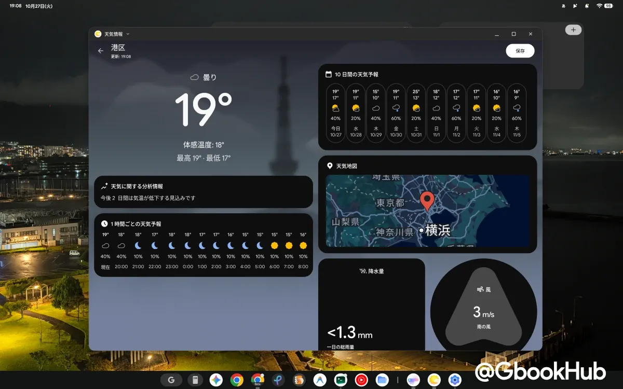
Task: Select the 日 11/1 forecast day
Action: coord(437,113)
